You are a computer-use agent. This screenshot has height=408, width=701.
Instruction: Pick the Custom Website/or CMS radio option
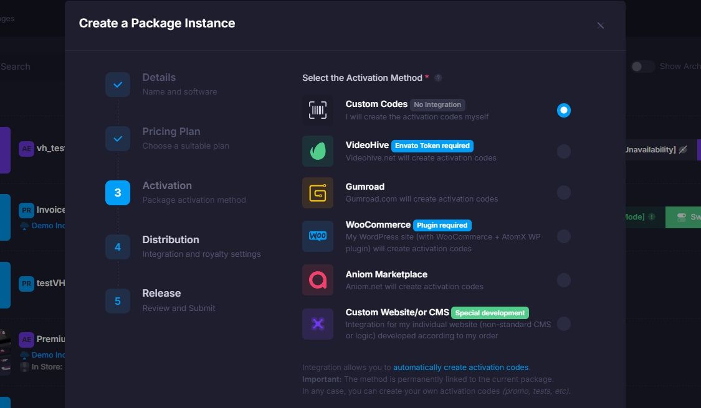point(563,323)
